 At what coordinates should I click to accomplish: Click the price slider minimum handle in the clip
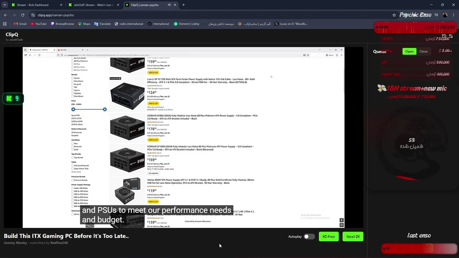pos(73,109)
